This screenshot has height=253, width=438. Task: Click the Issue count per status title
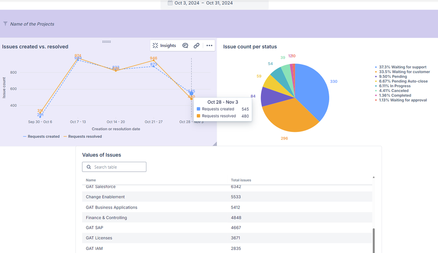[250, 46]
